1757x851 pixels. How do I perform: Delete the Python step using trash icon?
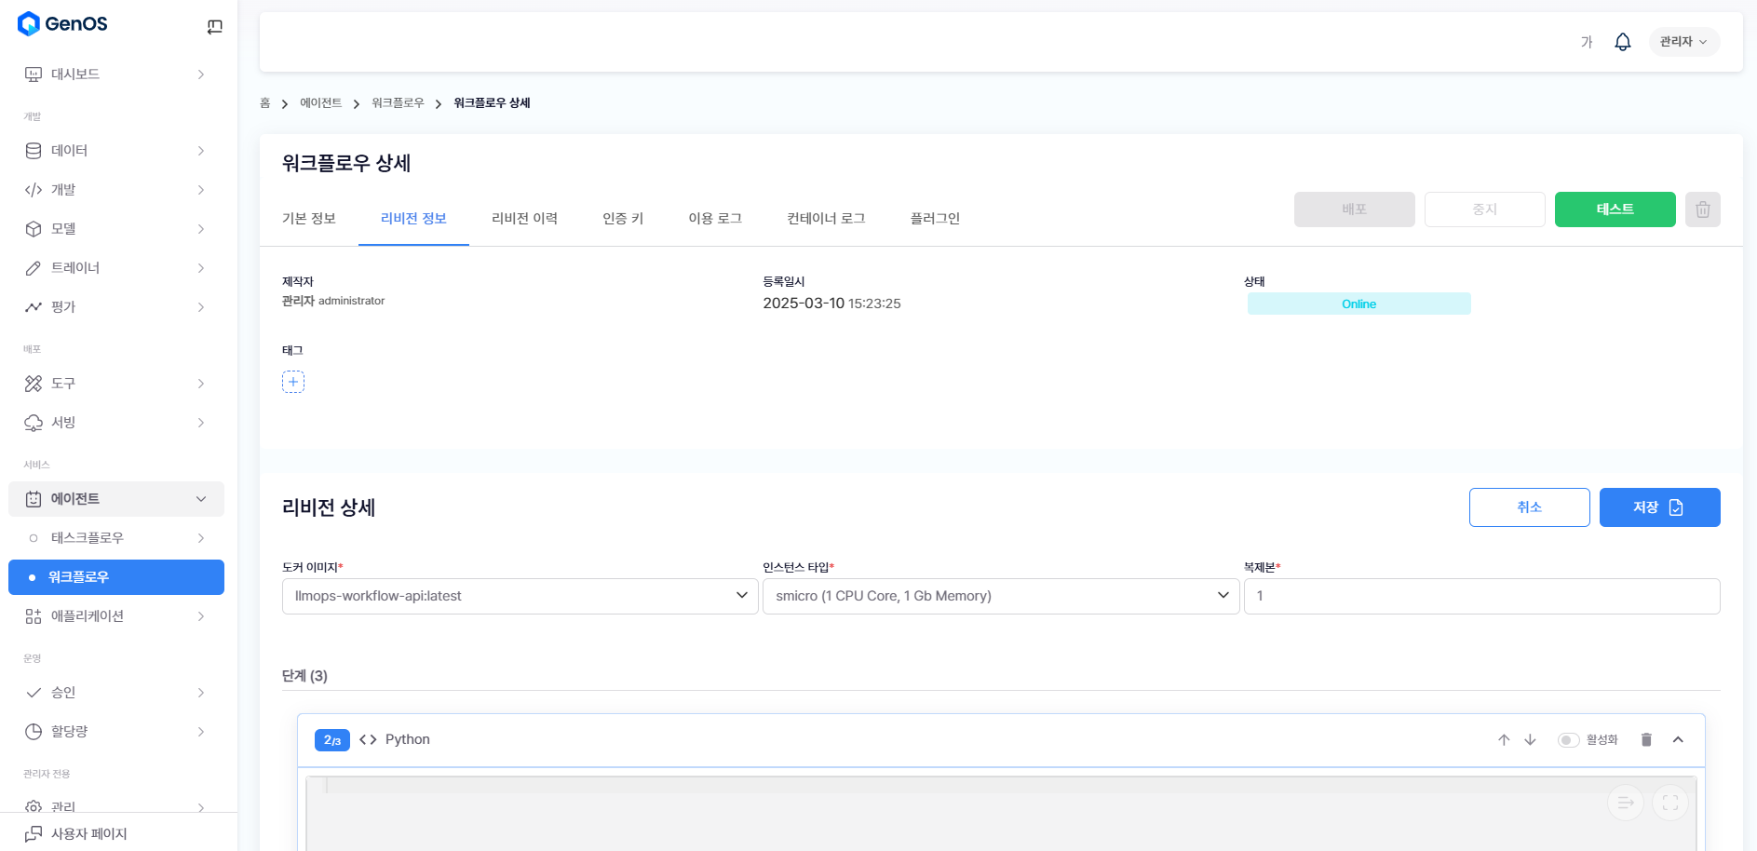(x=1646, y=740)
